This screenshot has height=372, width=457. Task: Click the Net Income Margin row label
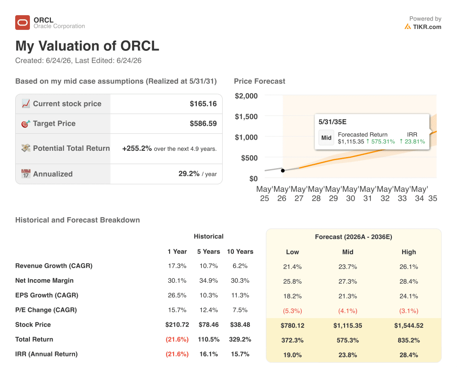coord(44,281)
